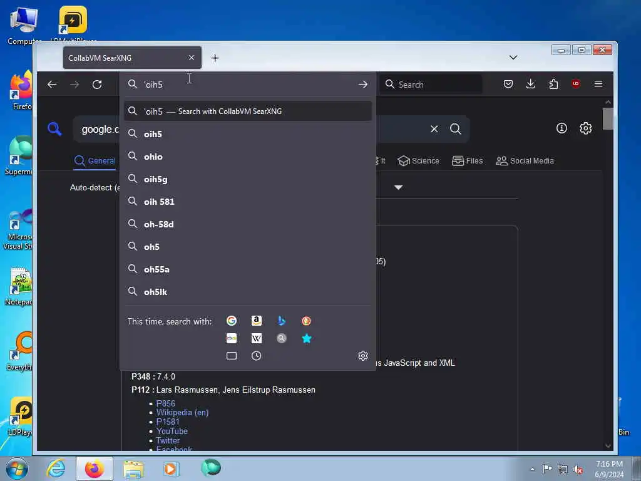Click the Go arrow in the address bar

362,85
